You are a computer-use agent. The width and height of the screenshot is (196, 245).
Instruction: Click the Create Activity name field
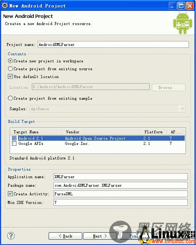120,194
